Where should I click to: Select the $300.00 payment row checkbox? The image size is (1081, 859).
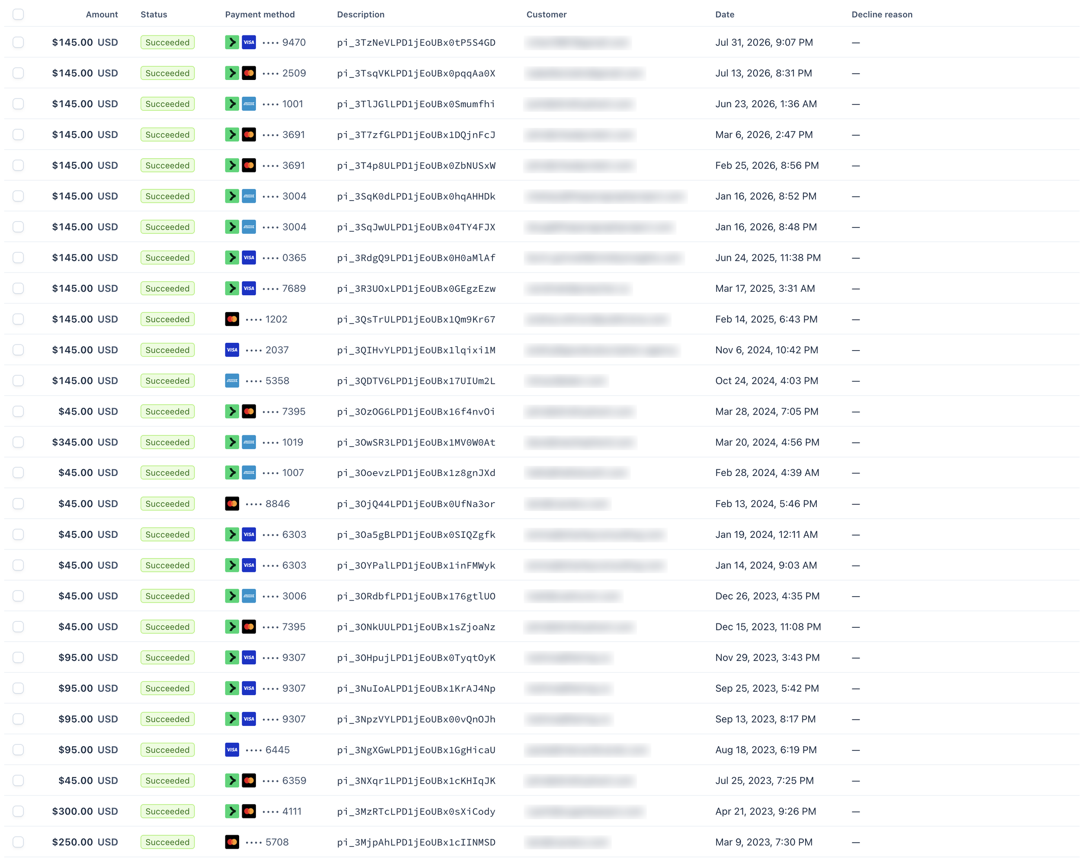[18, 811]
